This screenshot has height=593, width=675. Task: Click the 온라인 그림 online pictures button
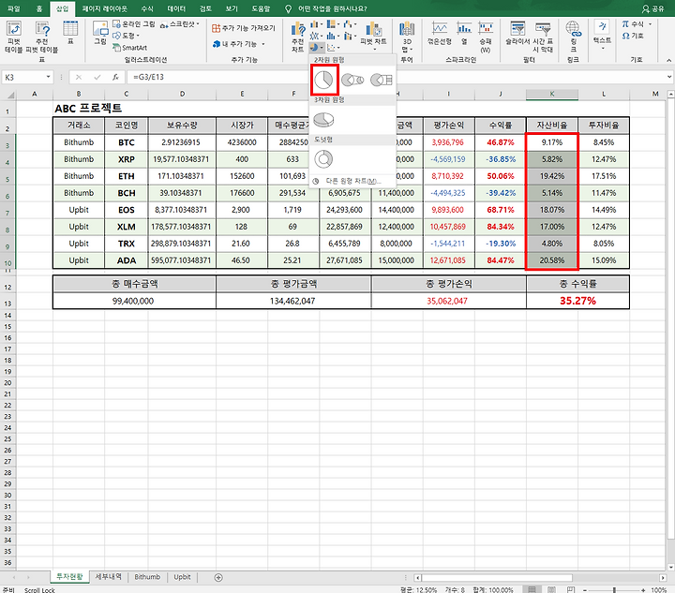(x=133, y=24)
